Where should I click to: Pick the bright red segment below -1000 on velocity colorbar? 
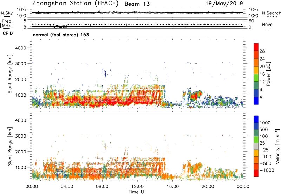[256, 173]
